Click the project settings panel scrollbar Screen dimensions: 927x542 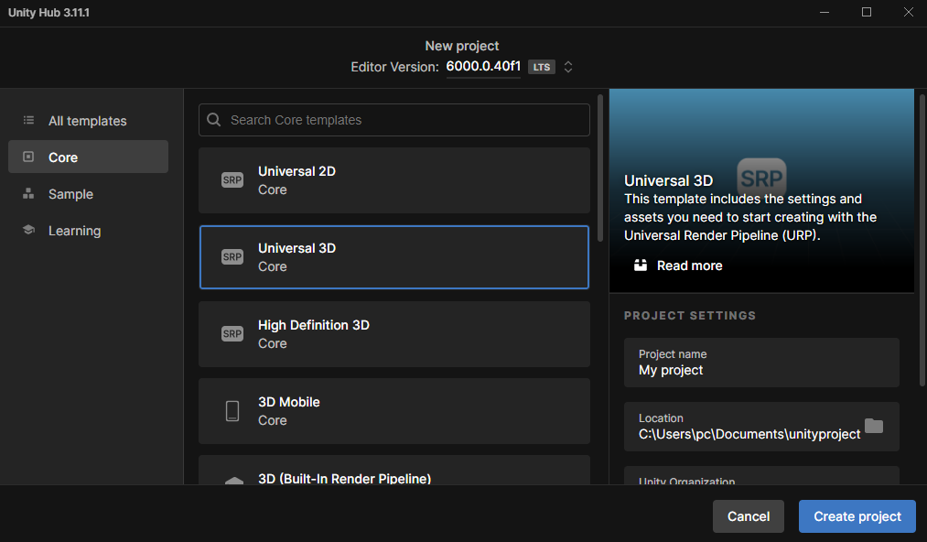[922, 240]
